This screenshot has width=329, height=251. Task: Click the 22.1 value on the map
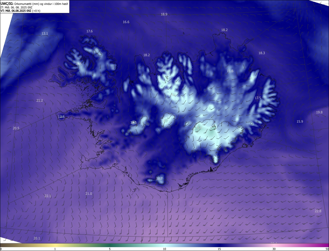point(48,196)
